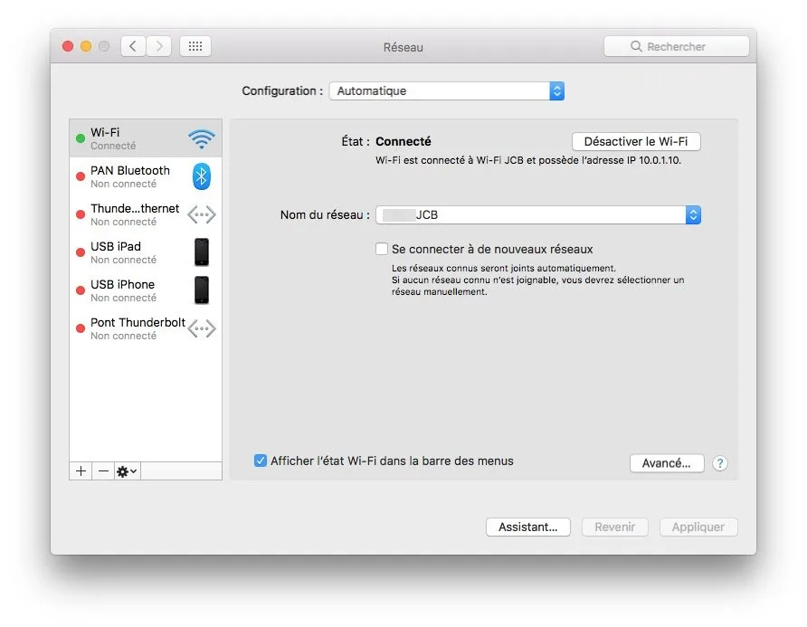Select the Thunde...thernet service
This screenshot has height=627, width=807.
pos(136,214)
